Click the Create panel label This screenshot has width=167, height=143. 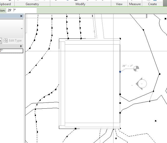click(x=152, y=4)
